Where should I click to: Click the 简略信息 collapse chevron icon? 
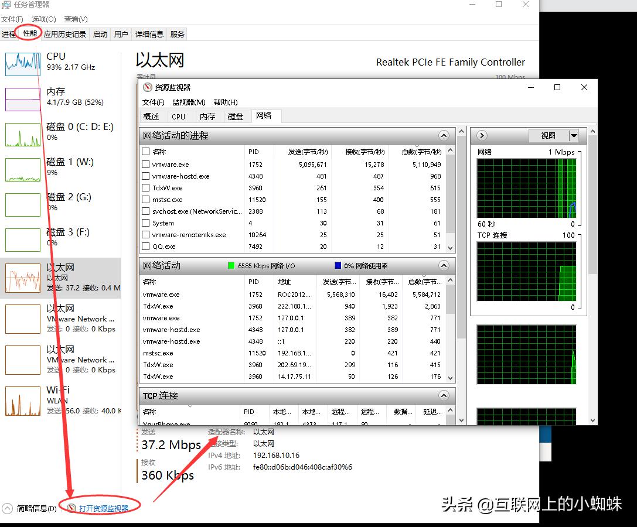click(7, 508)
